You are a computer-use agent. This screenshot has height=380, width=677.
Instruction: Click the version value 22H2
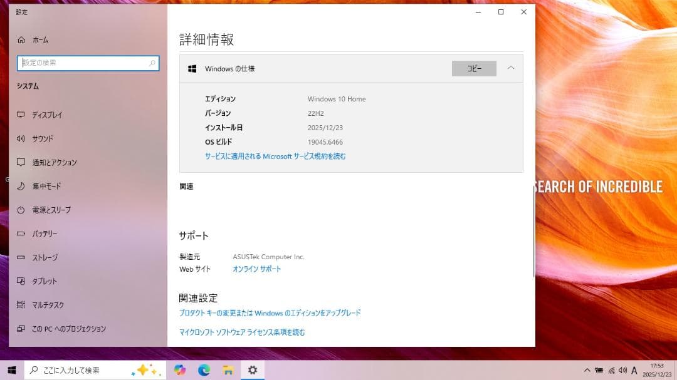click(x=315, y=113)
